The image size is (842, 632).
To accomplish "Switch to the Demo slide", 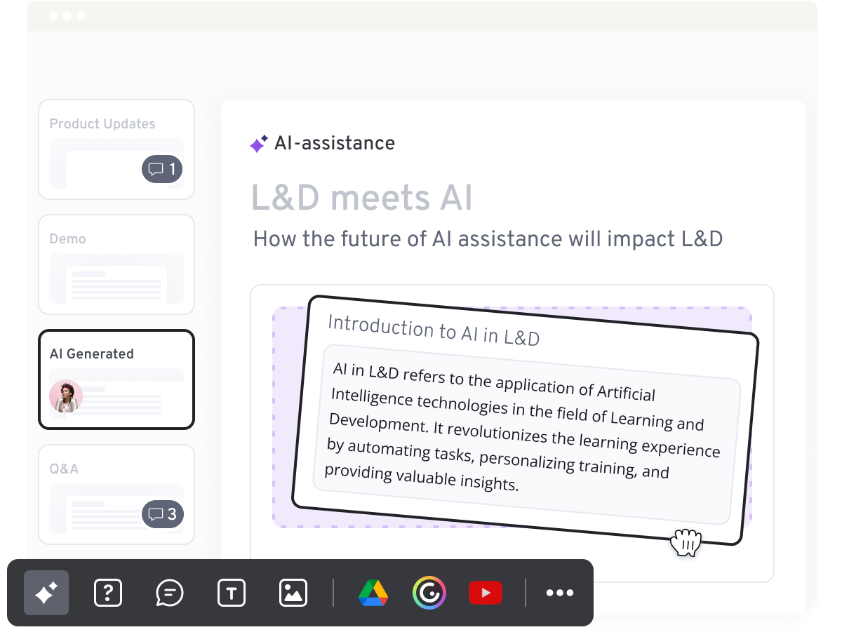I will (116, 264).
